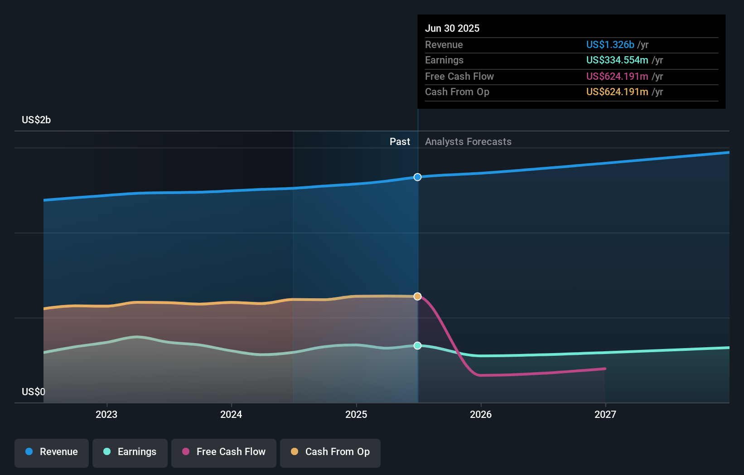The width and height of the screenshot is (744, 475).
Task: Click the US$0 y-axis label
Action: [x=34, y=392]
